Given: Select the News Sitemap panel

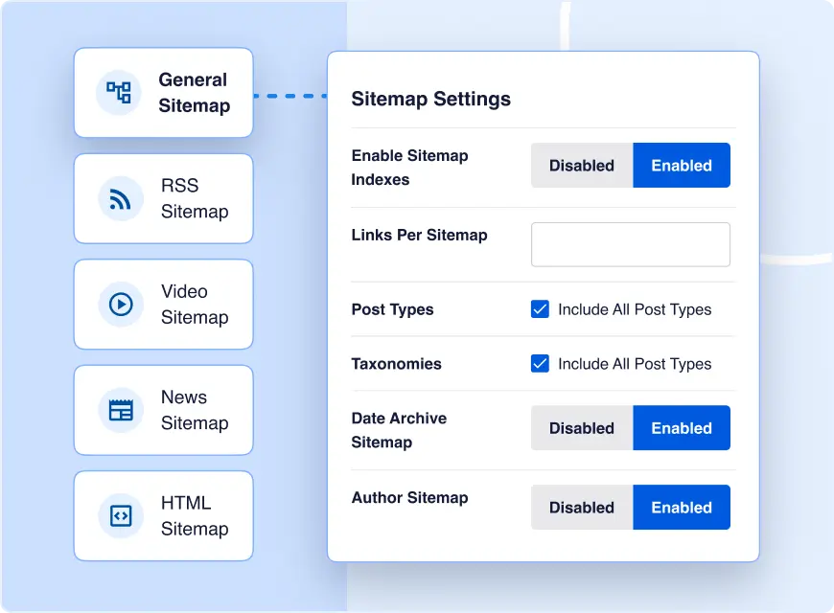Looking at the screenshot, I should click(x=163, y=410).
